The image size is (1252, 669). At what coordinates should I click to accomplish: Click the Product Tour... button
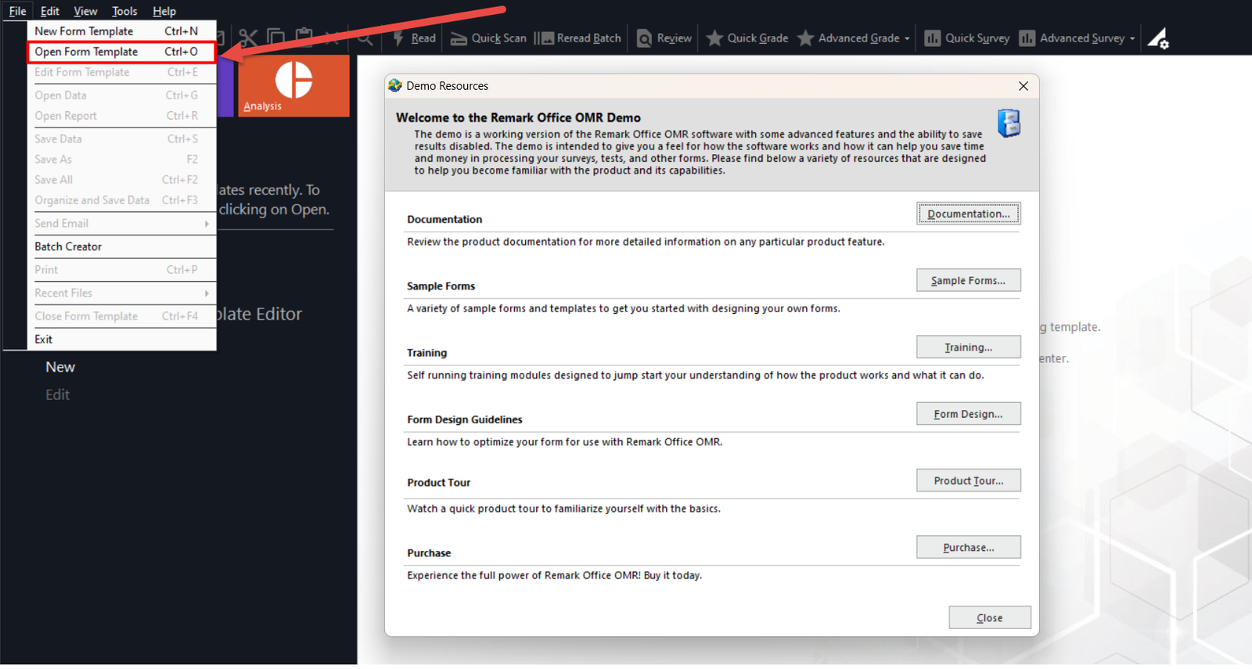click(x=968, y=480)
